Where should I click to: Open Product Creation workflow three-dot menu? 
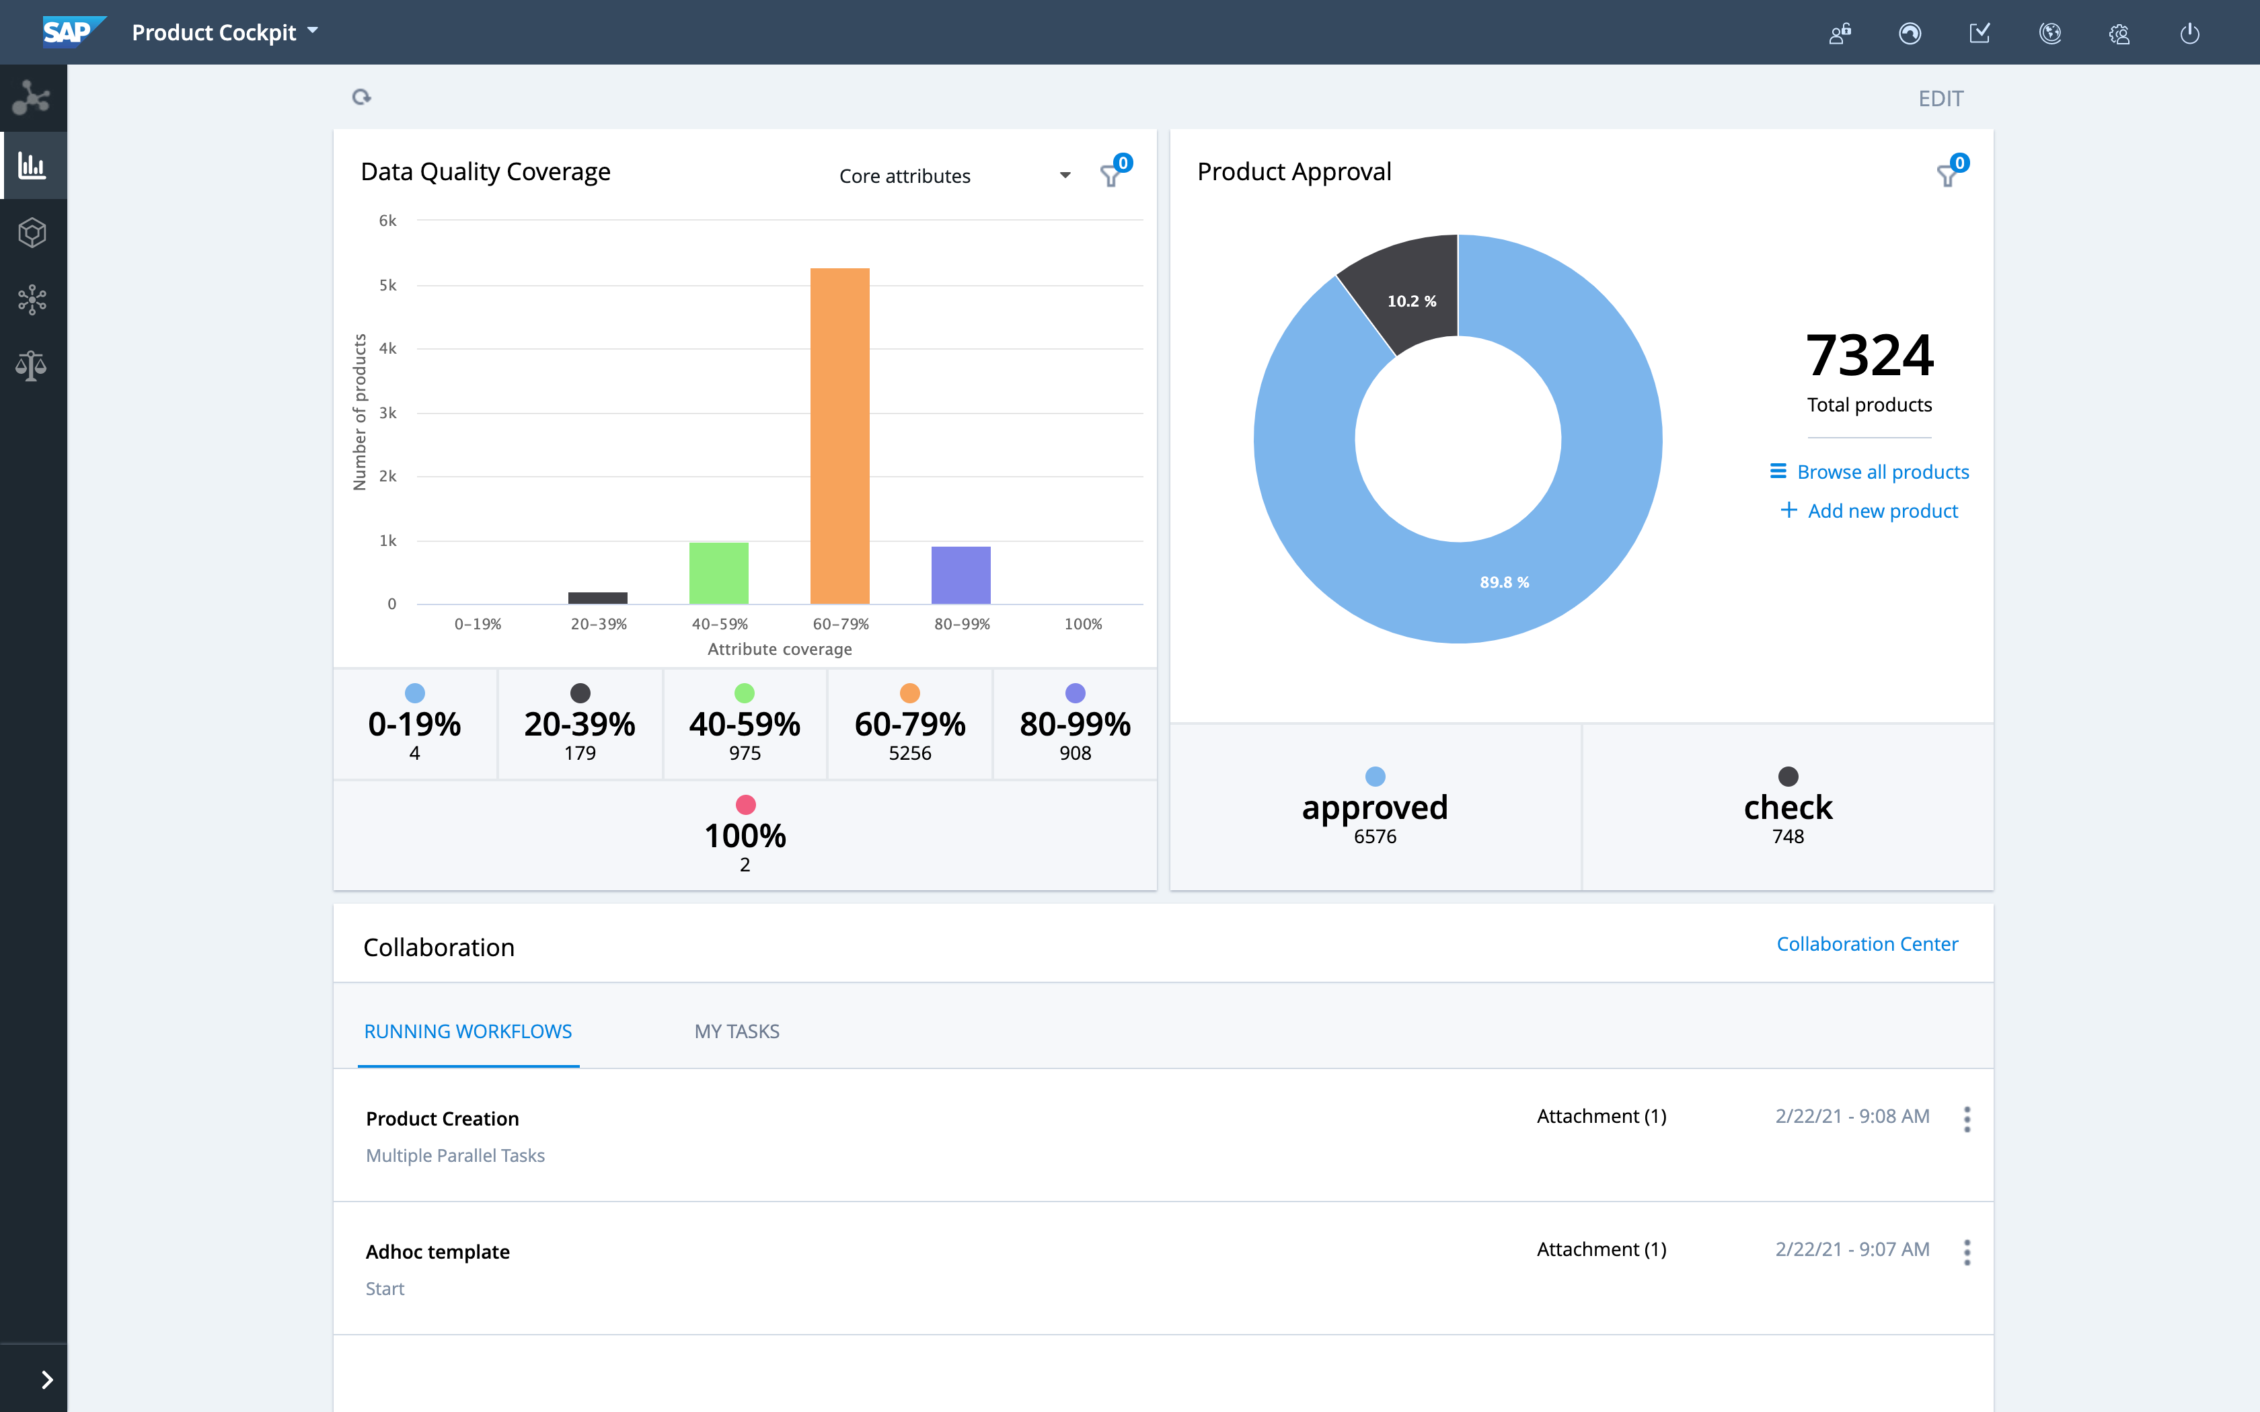pos(1967,1119)
